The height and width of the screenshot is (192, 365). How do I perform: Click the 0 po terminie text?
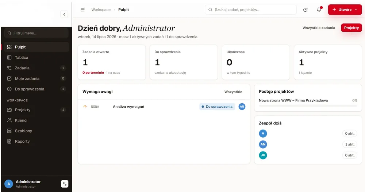[93, 73]
